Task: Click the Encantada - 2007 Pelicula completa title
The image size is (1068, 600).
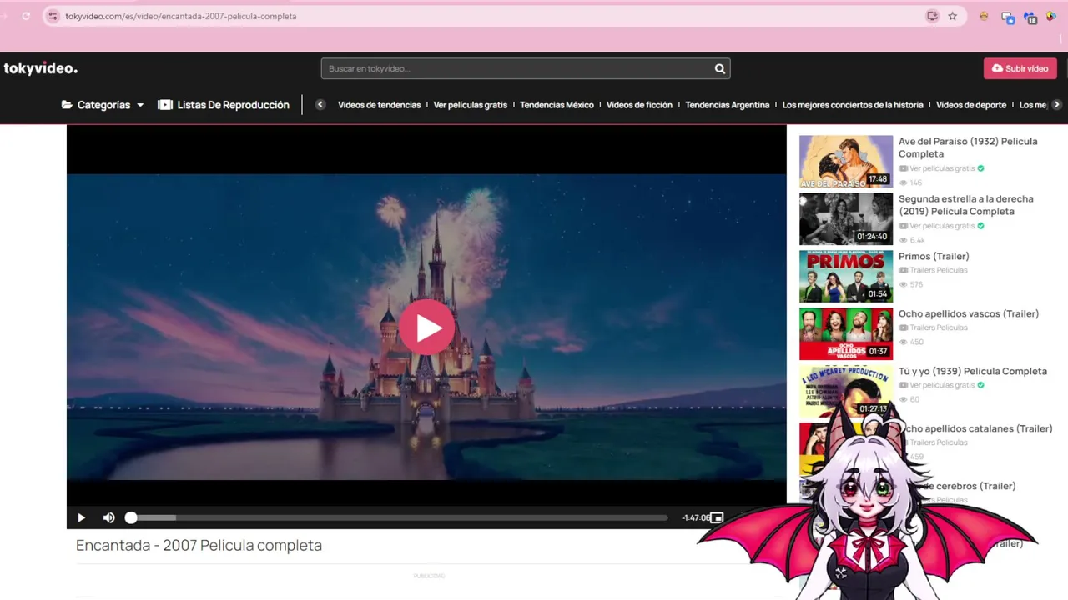Action: click(199, 545)
